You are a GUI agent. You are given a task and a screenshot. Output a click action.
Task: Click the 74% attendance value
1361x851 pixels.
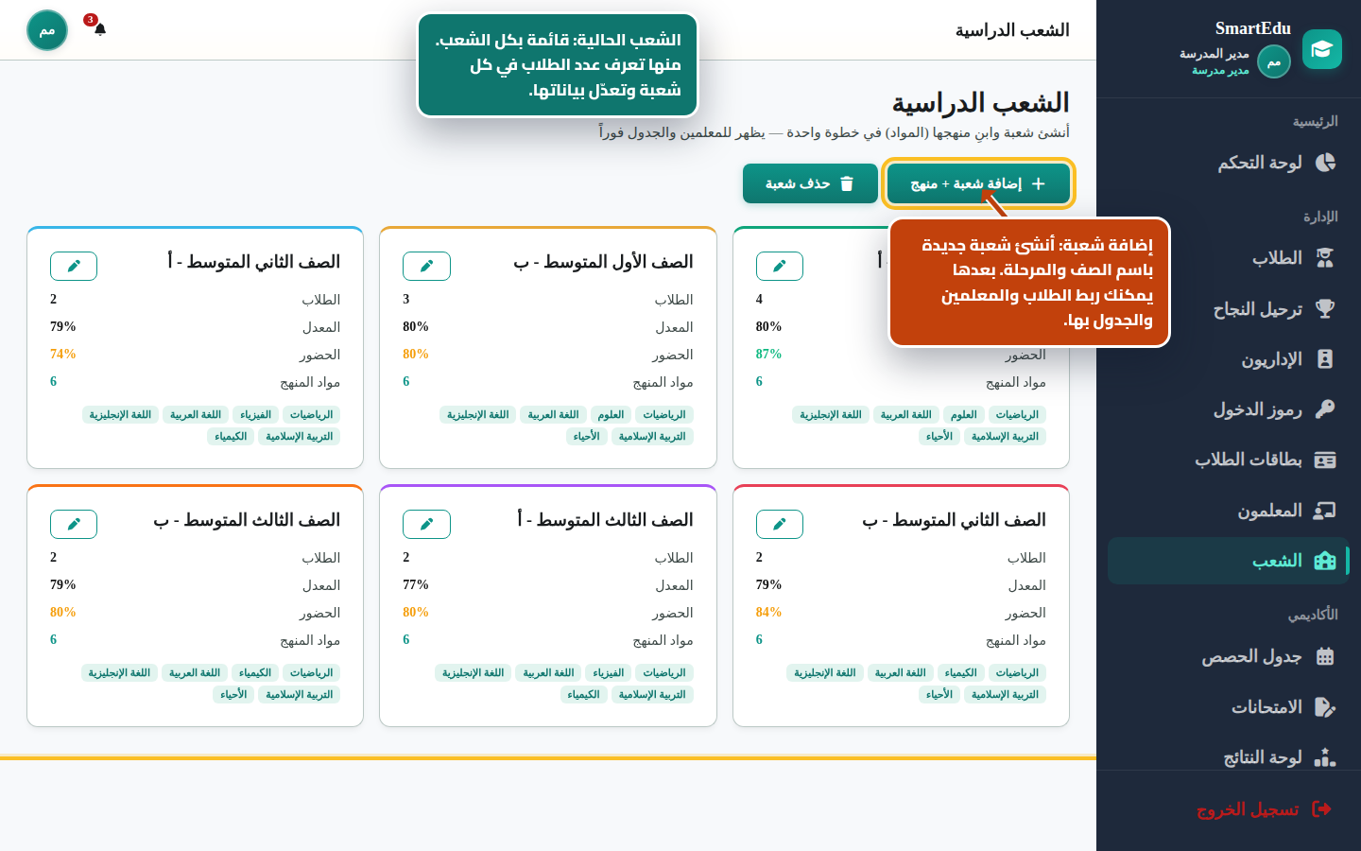coord(63,354)
